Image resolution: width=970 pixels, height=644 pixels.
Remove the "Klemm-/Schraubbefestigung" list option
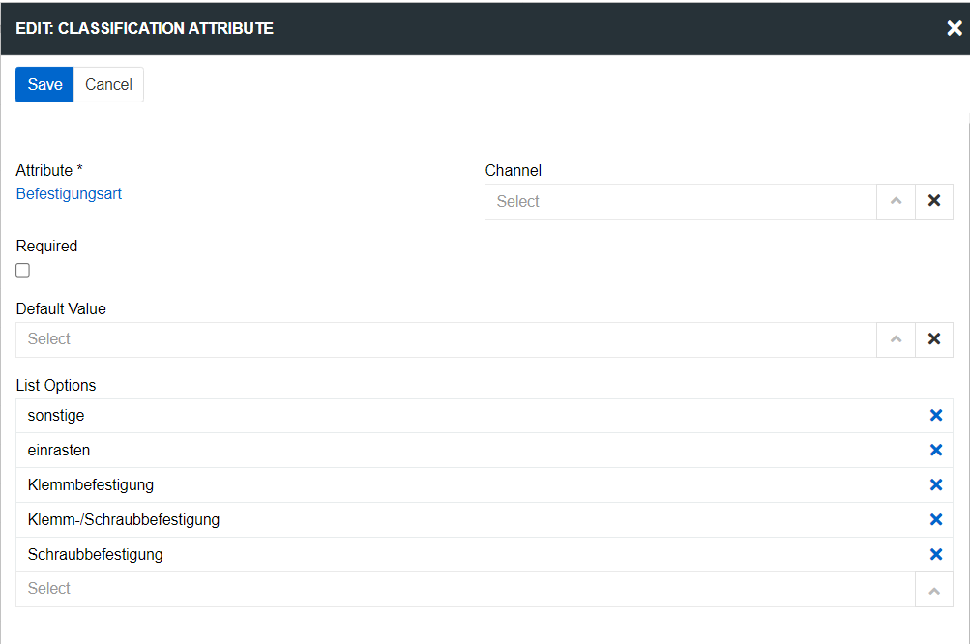coord(935,519)
